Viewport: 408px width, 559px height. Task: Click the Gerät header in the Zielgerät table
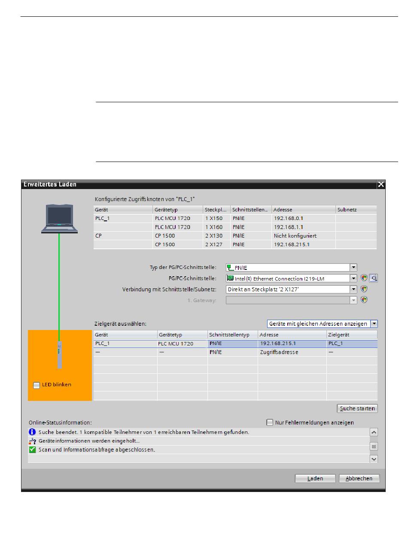click(x=125, y=335)
